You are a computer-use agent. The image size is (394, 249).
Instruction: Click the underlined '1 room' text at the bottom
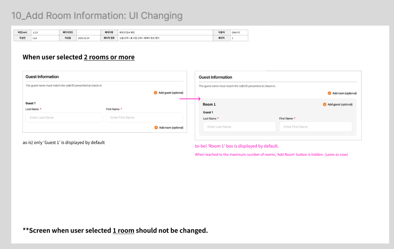(x=123, y=231)
